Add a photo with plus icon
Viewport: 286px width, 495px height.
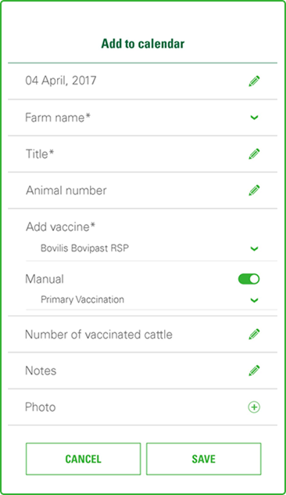point(254,407)
